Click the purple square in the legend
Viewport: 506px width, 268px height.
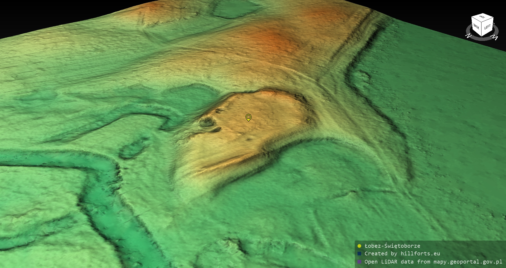359,262
